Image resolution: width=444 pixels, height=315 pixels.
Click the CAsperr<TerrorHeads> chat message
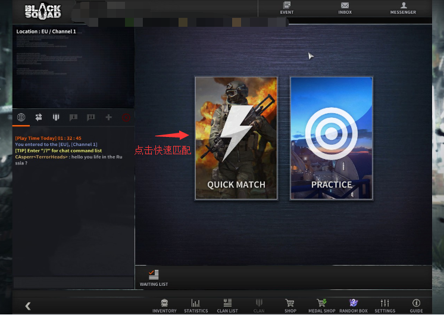click(68, 160)
